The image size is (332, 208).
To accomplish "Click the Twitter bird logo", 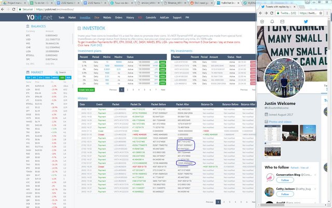I will [x=306, y=22].
